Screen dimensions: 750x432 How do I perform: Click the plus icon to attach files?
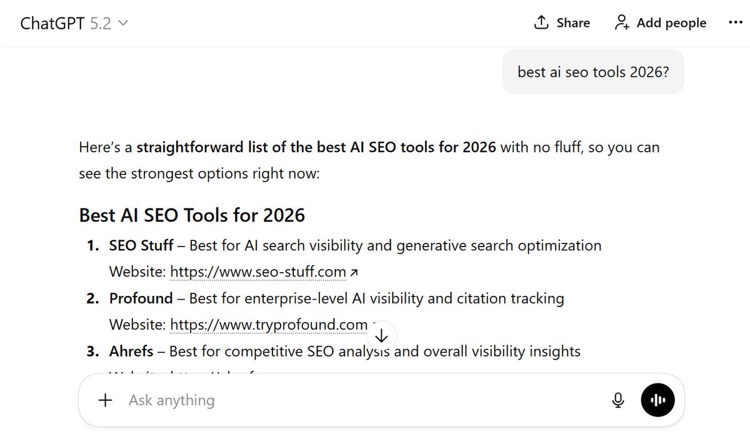(x=106, y=400)
